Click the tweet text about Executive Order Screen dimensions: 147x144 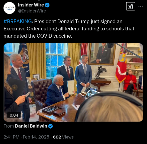tap(69, 29)
